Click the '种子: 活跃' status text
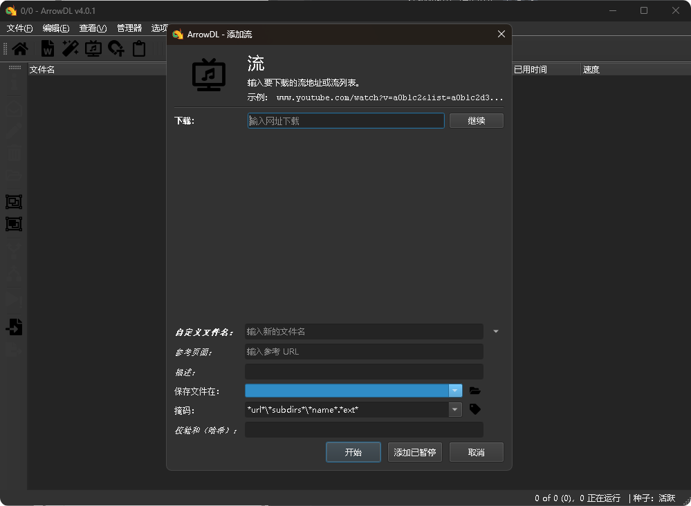The width and height of the screenshot is (691, 506). click(654, 498)
